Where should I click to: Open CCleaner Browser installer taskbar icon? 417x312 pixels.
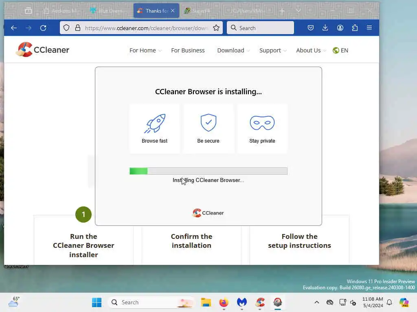(278, 302)
